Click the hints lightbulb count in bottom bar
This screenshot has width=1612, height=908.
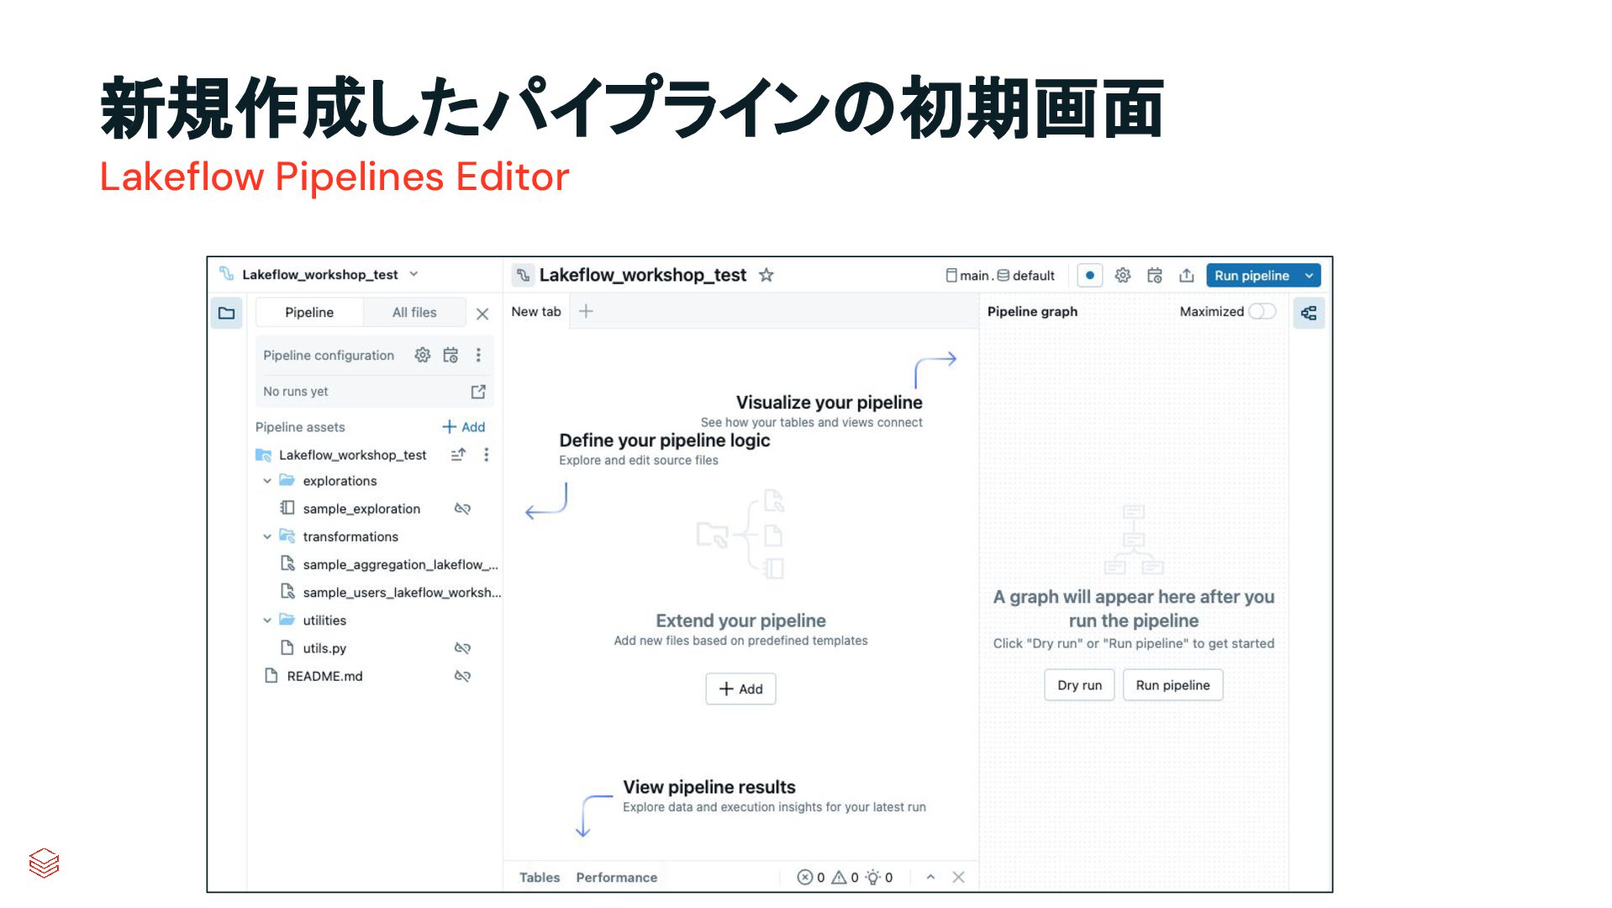[x=879, y=878]
